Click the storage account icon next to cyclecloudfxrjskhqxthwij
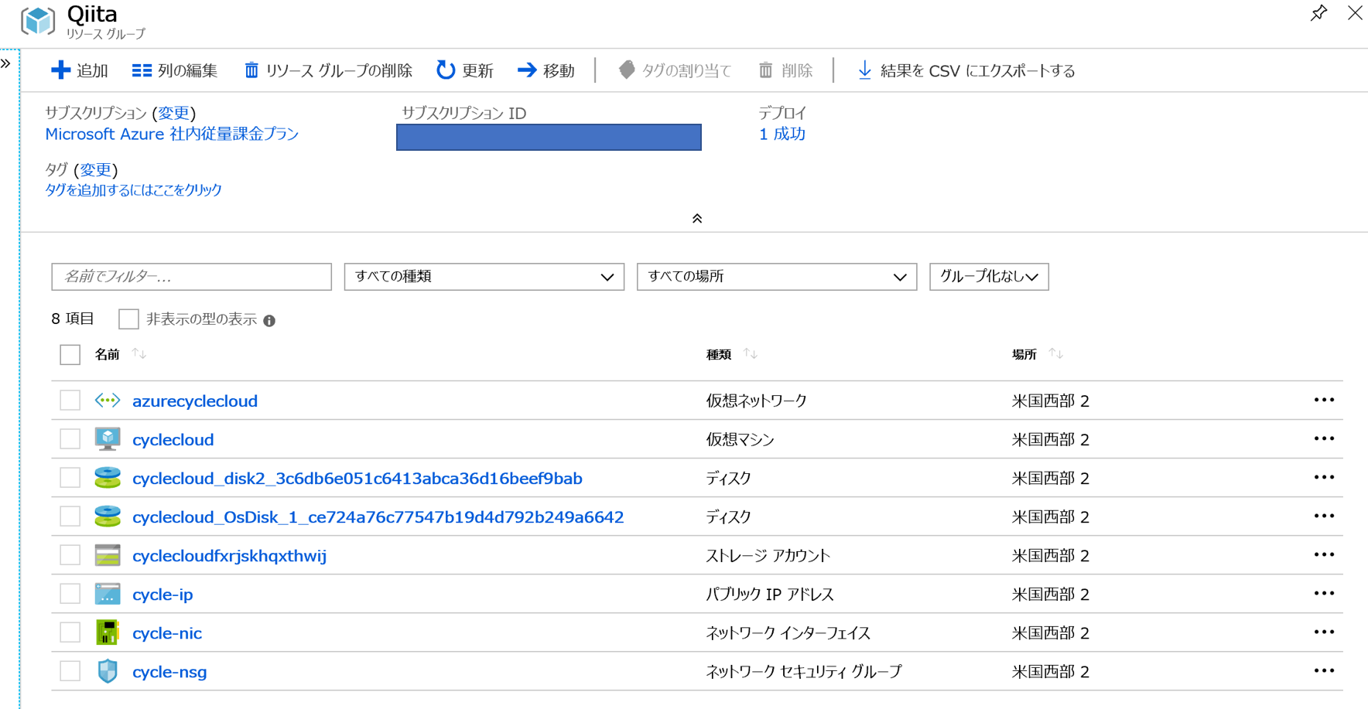Screen dimensions: 1368x709 tap(107, 554)
